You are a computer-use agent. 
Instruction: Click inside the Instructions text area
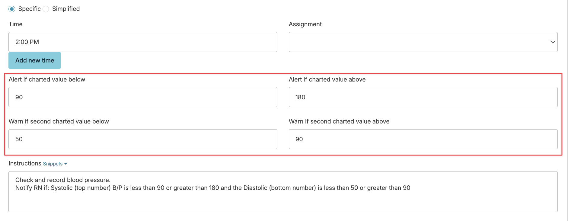(283, 192)
